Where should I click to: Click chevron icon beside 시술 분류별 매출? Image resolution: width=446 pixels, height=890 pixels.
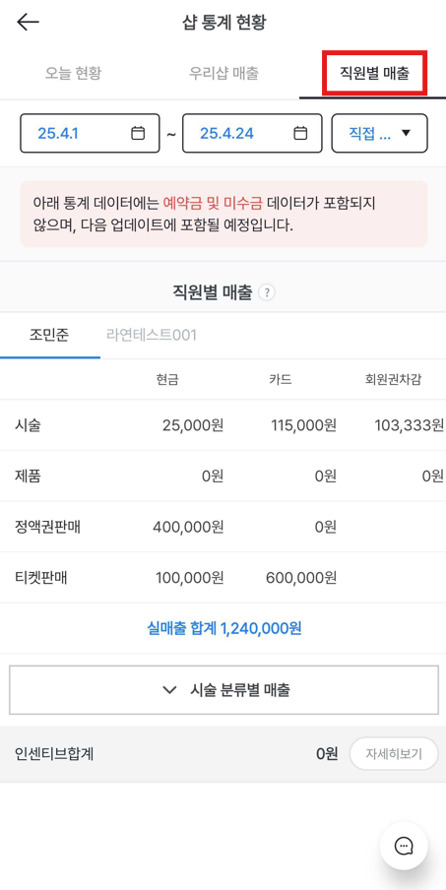(169, 690)
